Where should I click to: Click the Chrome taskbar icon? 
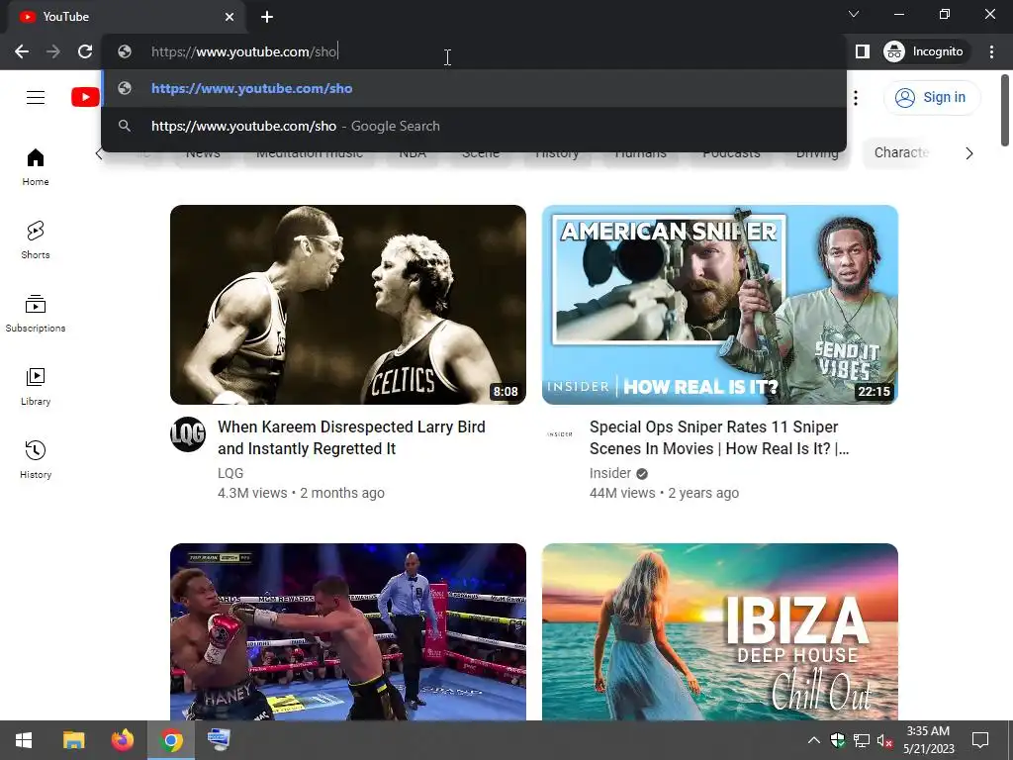171,740
